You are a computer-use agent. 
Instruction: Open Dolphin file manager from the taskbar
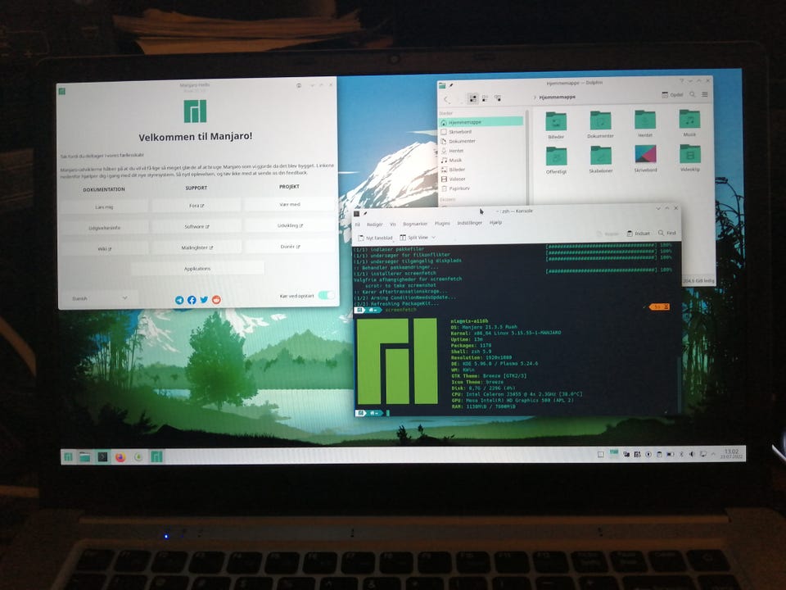coord(84,456)
